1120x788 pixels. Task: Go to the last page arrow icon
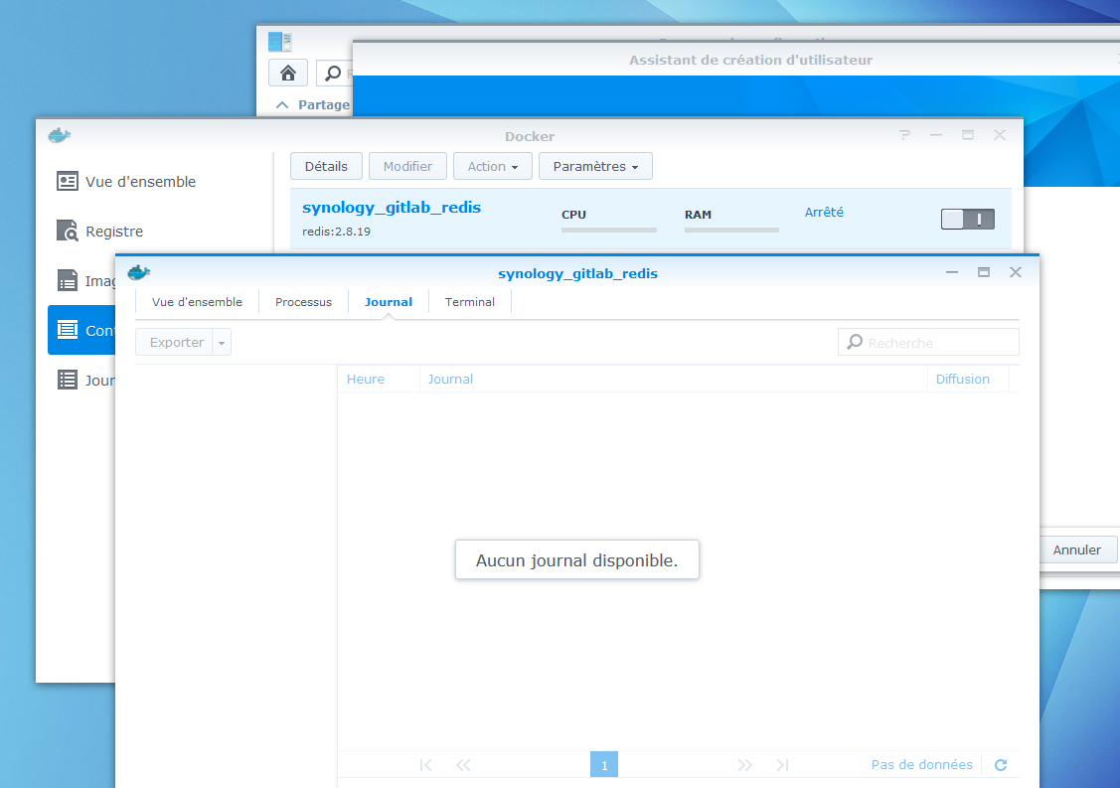pyautogui.click(x=782, y=765)
